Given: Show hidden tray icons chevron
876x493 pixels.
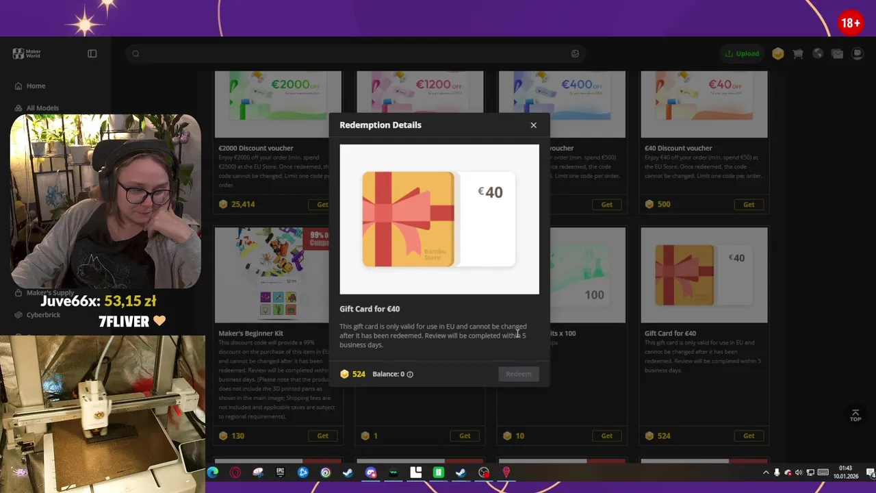Looking at the screenshot, I should coord(766,472).
